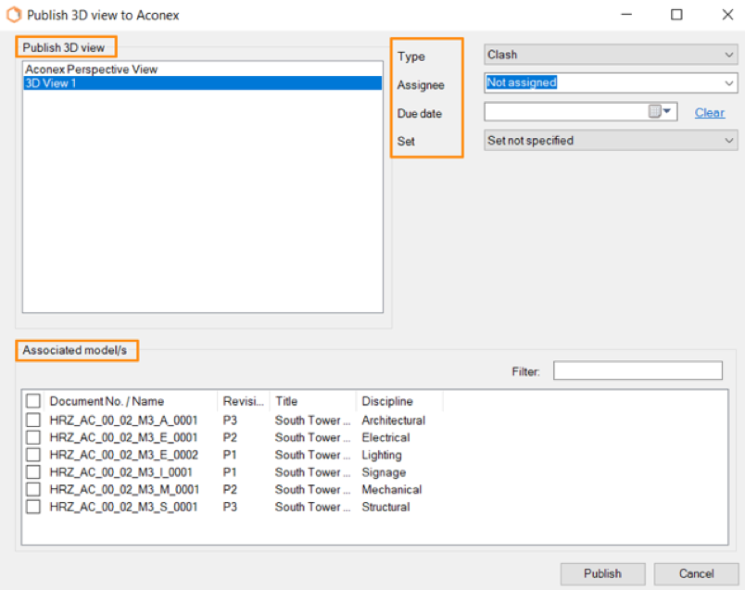This screenshot has width=745, height=590.
Task: Select the Mechanical discipline cell
Action: (392, 490)
